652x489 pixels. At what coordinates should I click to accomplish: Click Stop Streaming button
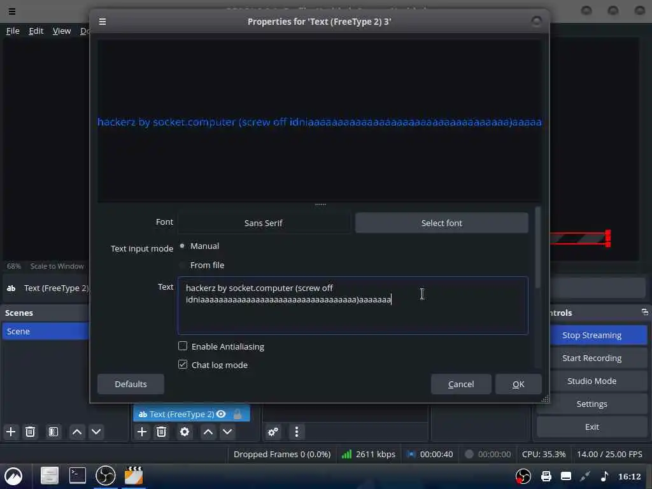pos(592,335)
